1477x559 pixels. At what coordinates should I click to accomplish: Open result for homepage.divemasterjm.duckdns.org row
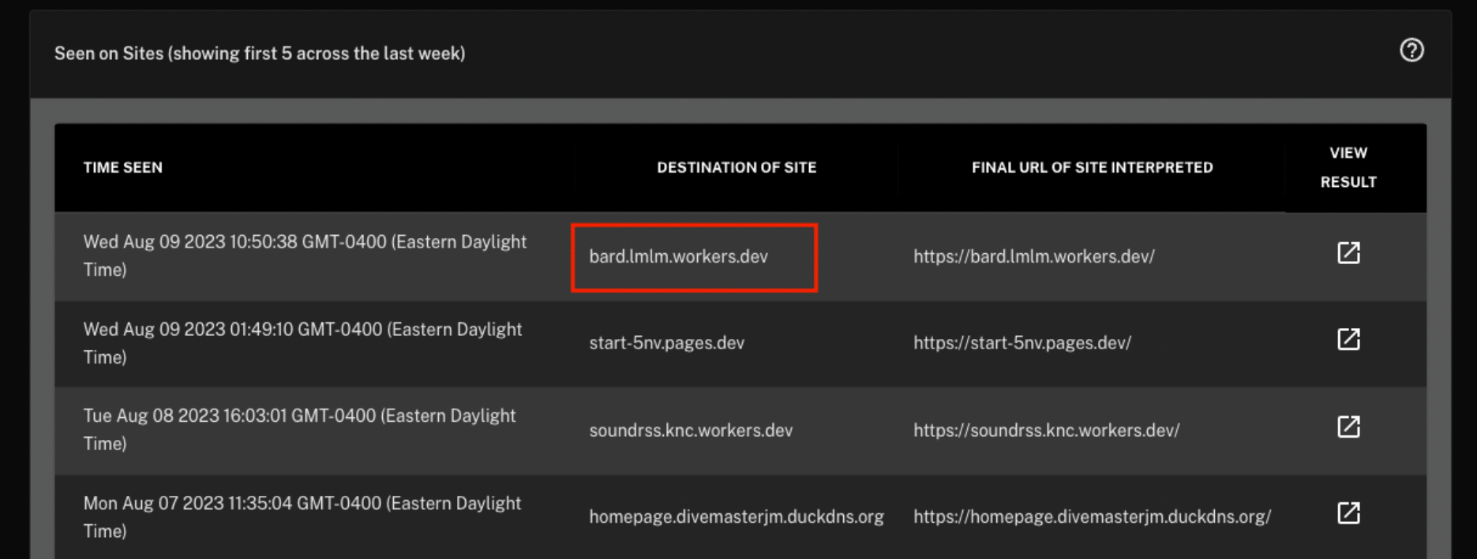pos(1348,513)
